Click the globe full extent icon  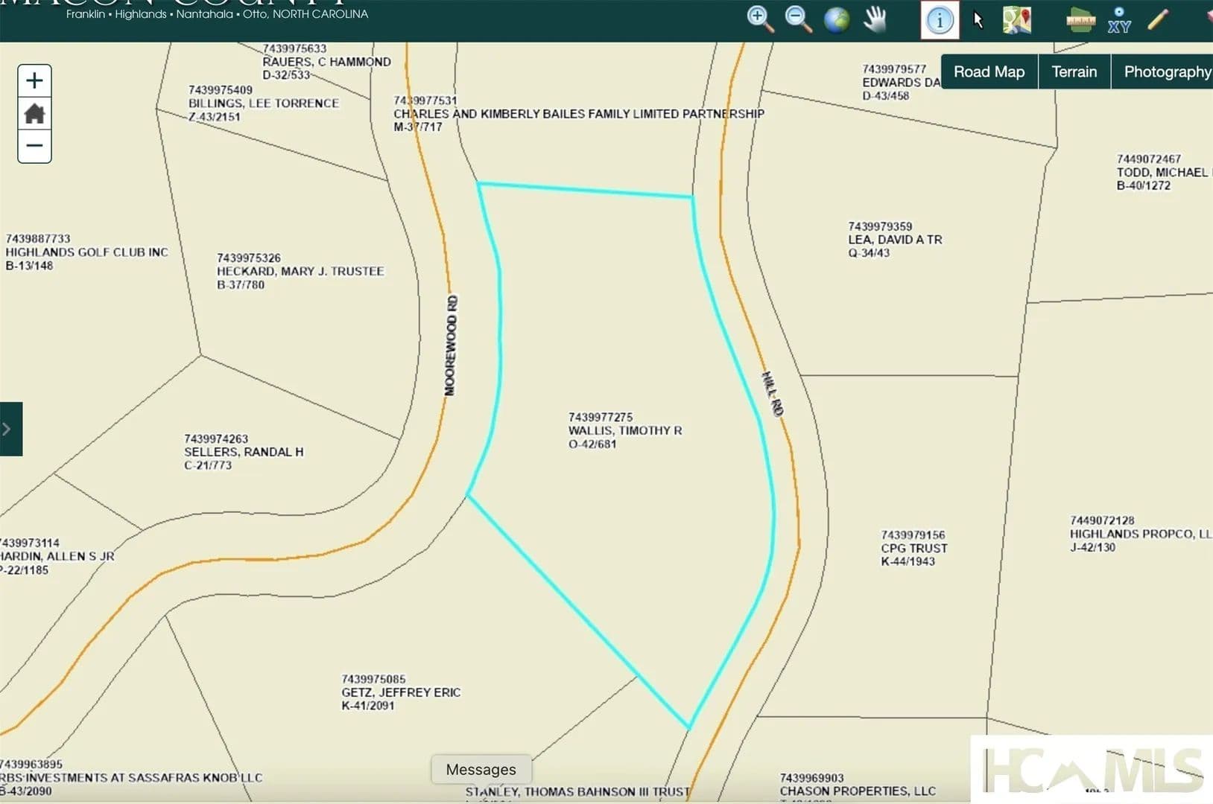837,19
